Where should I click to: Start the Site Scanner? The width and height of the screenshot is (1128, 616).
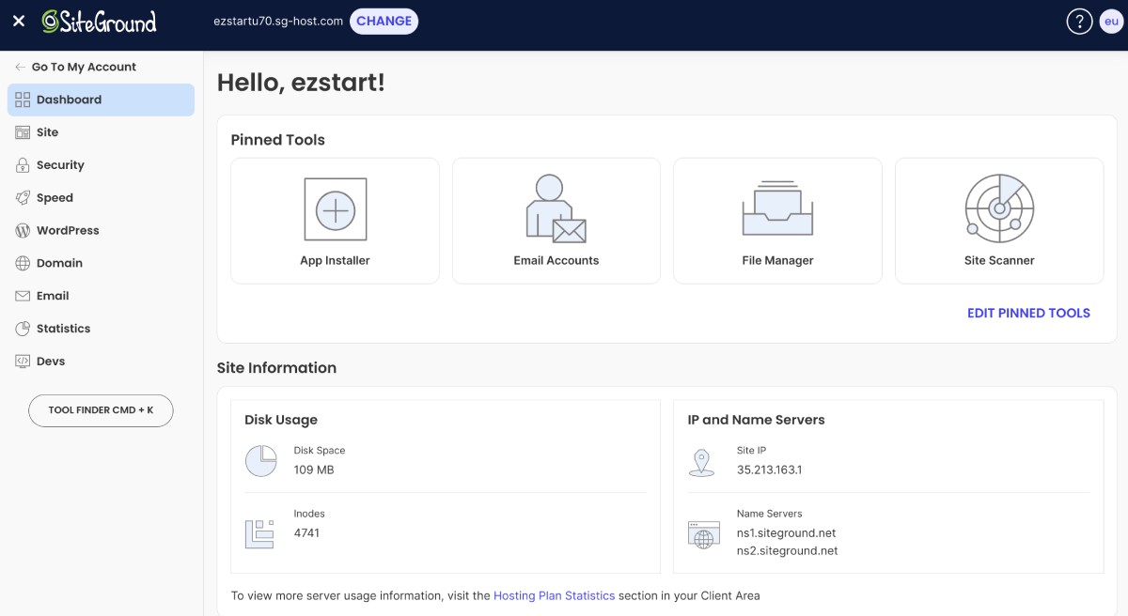[998, 220]
